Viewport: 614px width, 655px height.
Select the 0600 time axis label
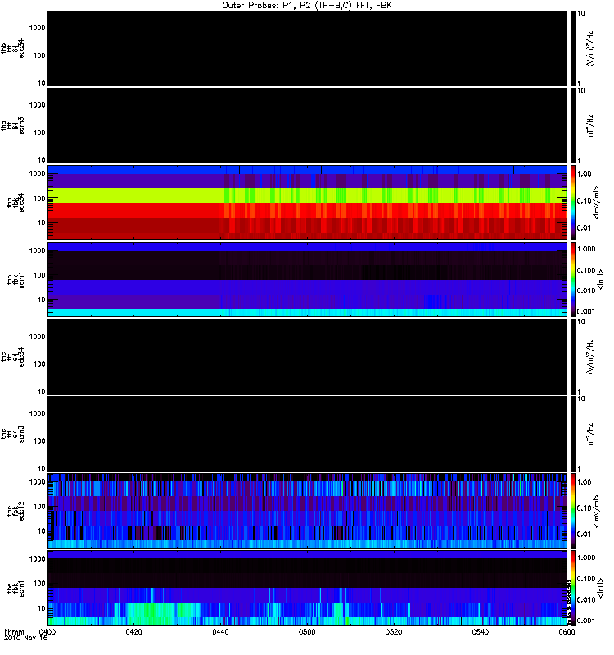567,631
